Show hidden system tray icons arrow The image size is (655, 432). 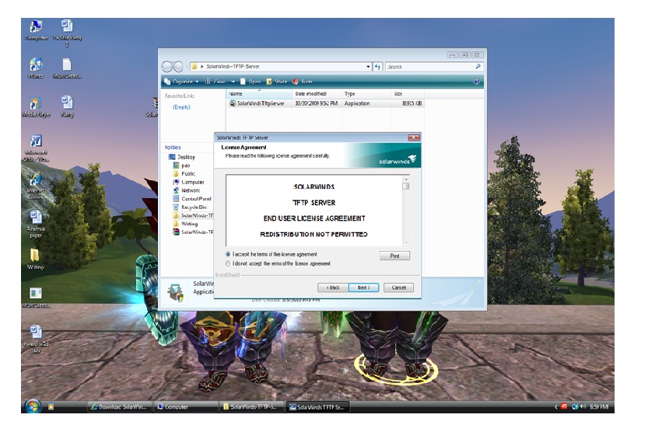click(556, 406)
